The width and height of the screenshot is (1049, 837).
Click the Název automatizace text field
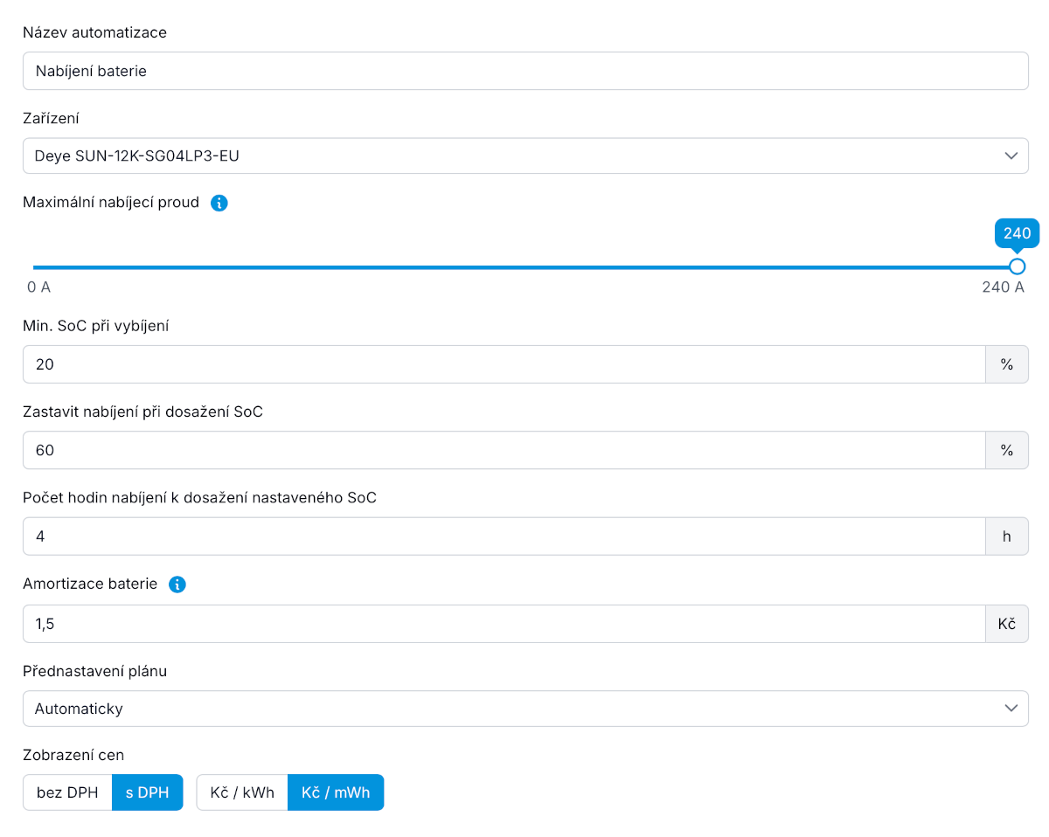click(524, 72)
